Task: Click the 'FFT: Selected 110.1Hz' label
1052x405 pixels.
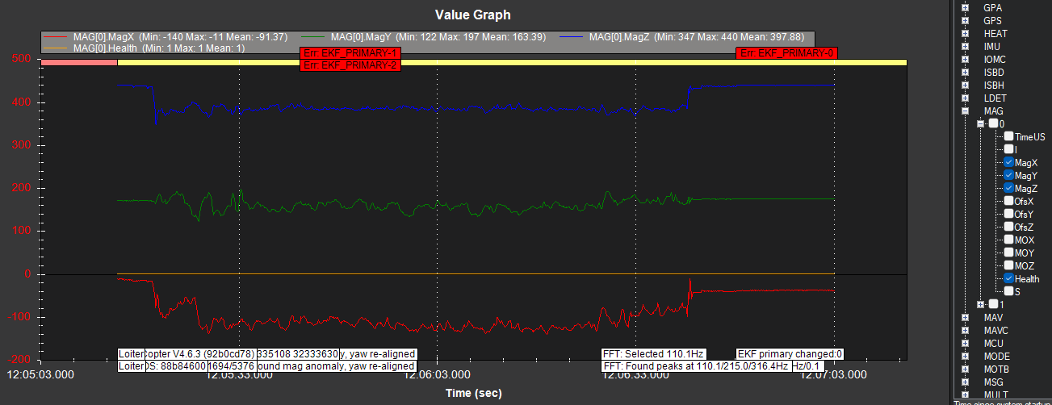Action: 654,353
